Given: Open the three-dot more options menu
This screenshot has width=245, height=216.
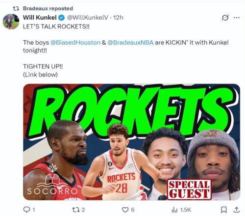Looking at the screenshot, I should tap(237, 18).
